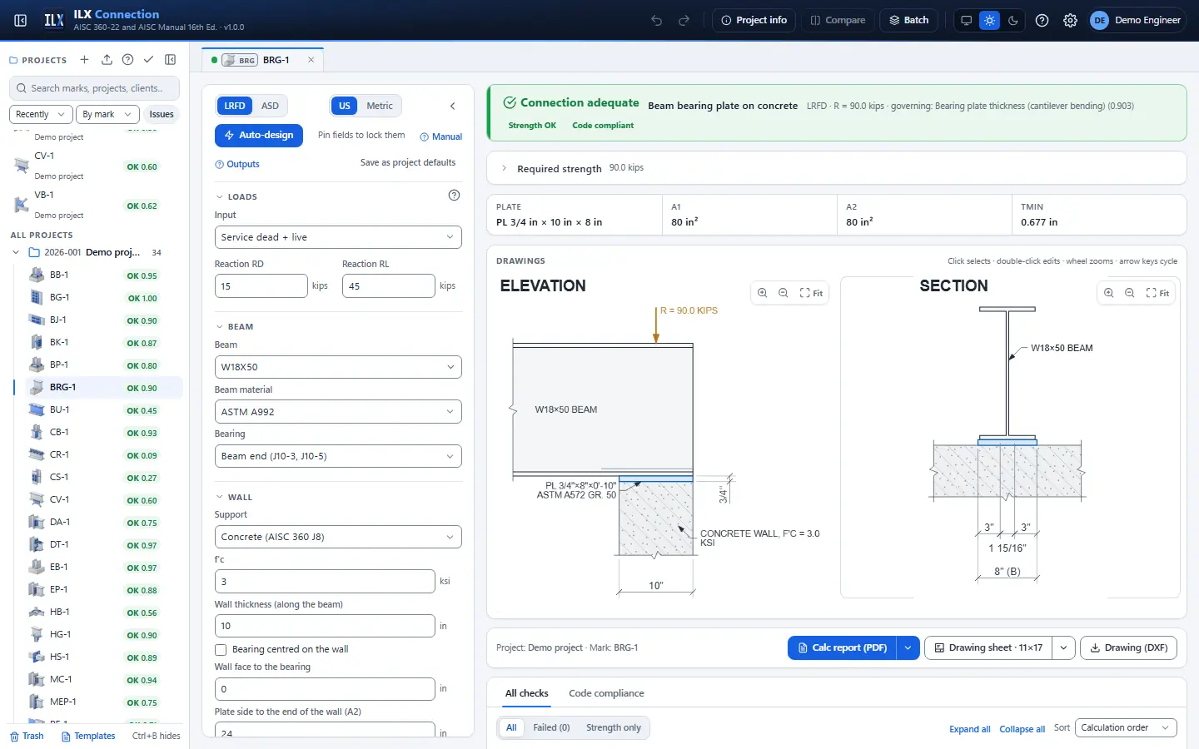Open the Input load type dropdown
Screen dimensions: 1199x749
338,237
